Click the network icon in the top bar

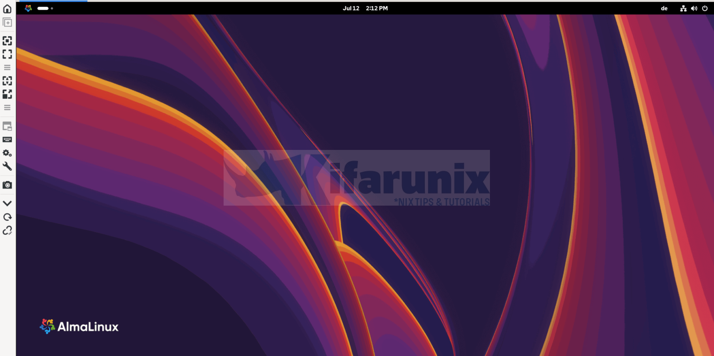[683, 8]
